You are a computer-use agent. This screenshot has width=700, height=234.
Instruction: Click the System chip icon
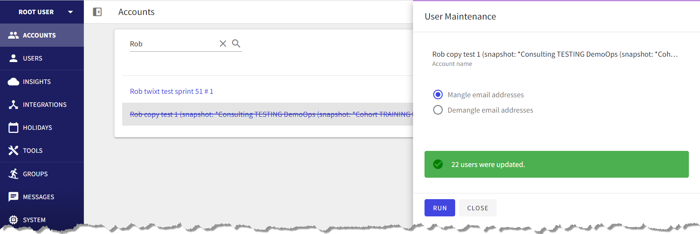click(x=13, y=220)
